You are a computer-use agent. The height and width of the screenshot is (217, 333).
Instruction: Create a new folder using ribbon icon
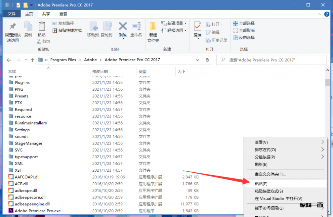(x=153, y=27)
